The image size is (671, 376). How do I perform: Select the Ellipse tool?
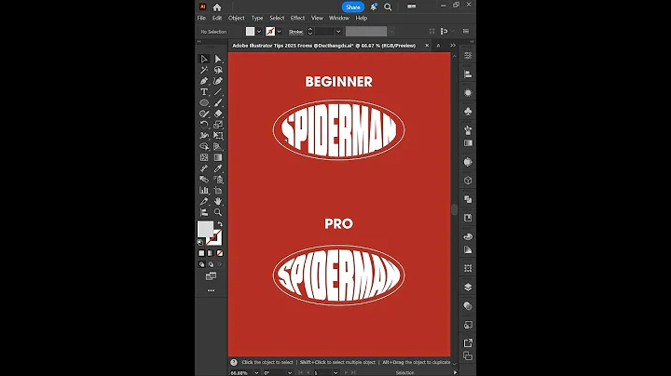tap(204, 103)
